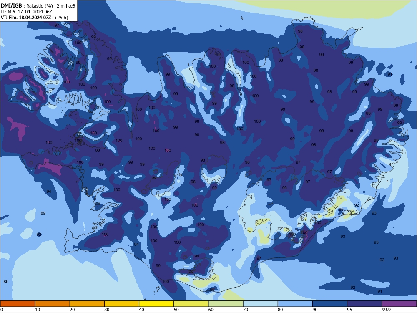Click the 90–95 medium blue legend swatch
Viewport: 417px width, 313px height.
point(330,304)
